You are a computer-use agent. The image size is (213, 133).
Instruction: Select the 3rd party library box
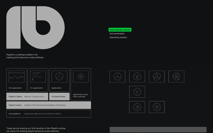59,97
